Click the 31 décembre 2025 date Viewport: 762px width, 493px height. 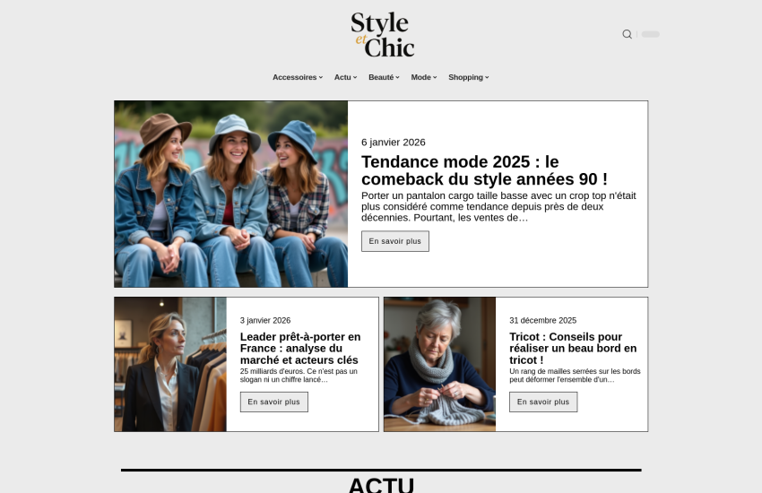542,320
